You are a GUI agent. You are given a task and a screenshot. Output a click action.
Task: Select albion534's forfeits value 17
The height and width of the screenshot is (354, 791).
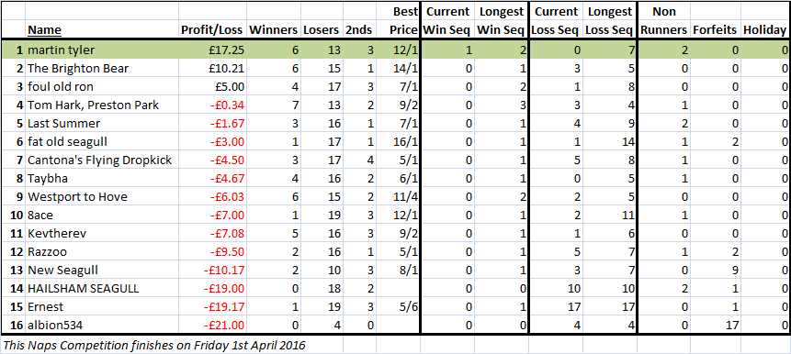point(716,326)
